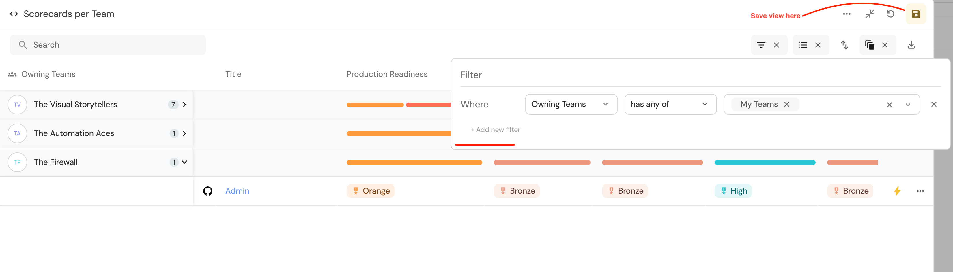Open the Admin entity link
This screenshot has width=953, height=272.
(x=237, y=191)
